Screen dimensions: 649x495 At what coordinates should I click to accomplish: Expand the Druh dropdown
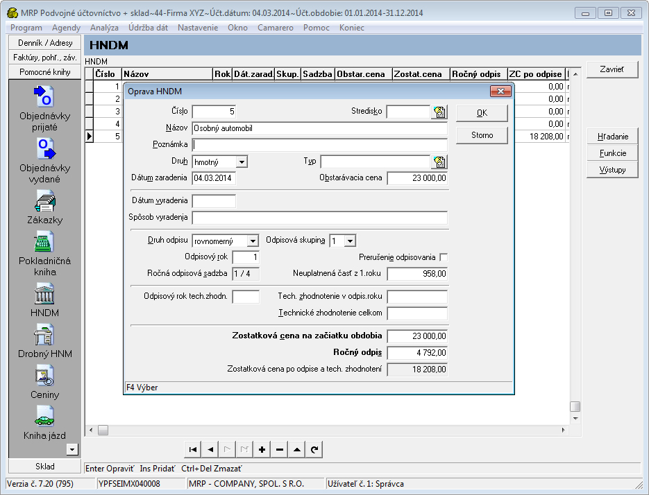coord(242,162)
